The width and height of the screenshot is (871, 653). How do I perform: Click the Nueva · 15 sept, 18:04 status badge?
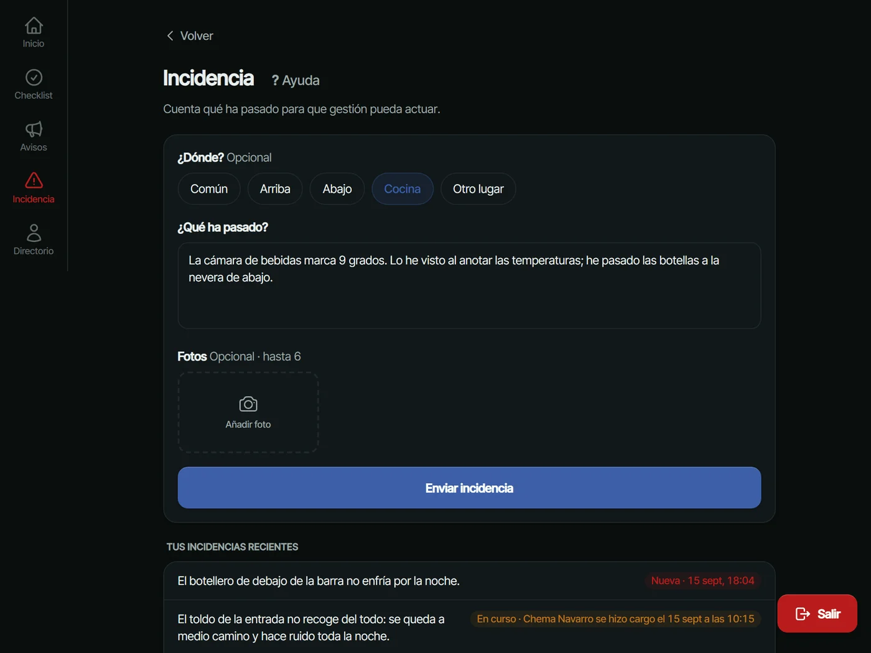point(702,581)
